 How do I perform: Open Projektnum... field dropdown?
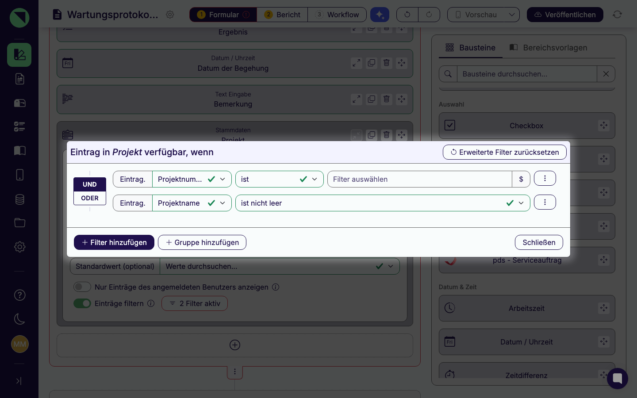click(x=192, y=179)
